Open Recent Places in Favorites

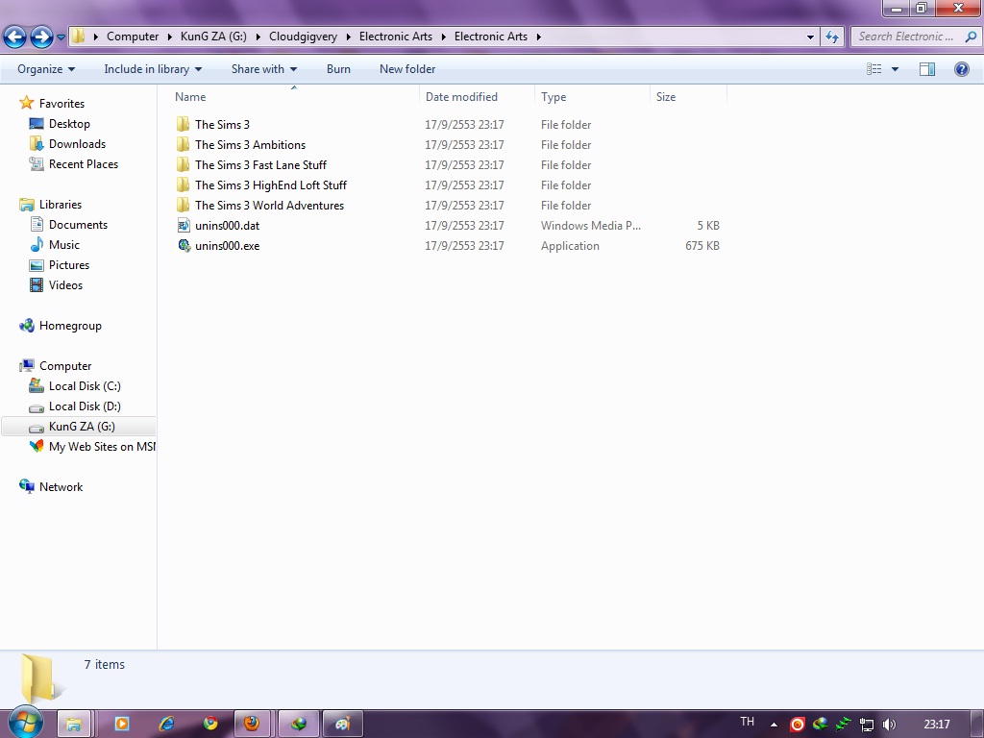coord(84,163)
